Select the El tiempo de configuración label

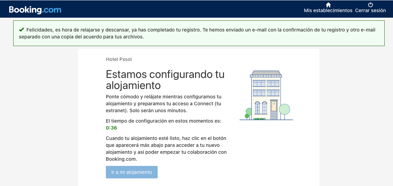tap(164, 121)
